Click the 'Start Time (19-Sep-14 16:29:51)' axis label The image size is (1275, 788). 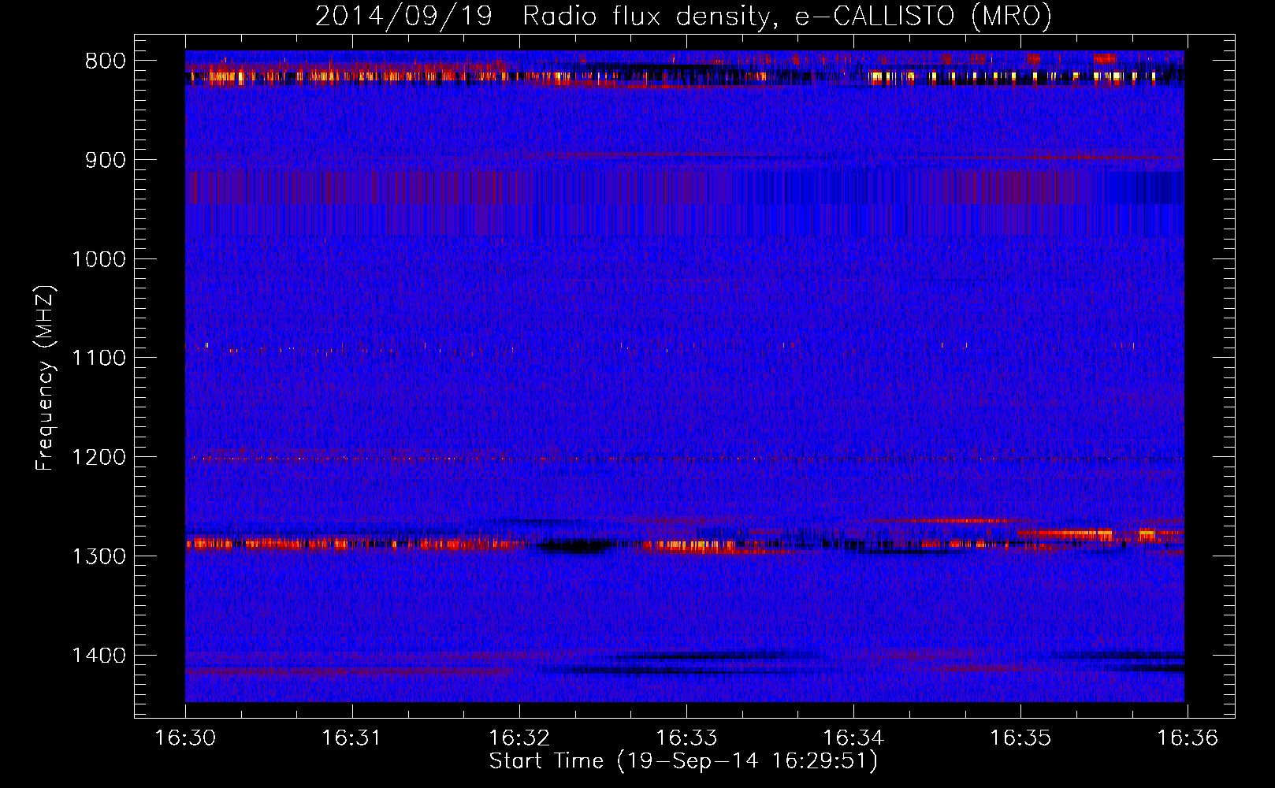pos(683,761)
